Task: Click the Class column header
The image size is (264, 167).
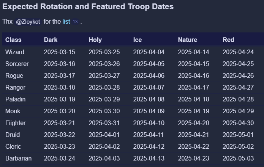Action: (13, 40)
